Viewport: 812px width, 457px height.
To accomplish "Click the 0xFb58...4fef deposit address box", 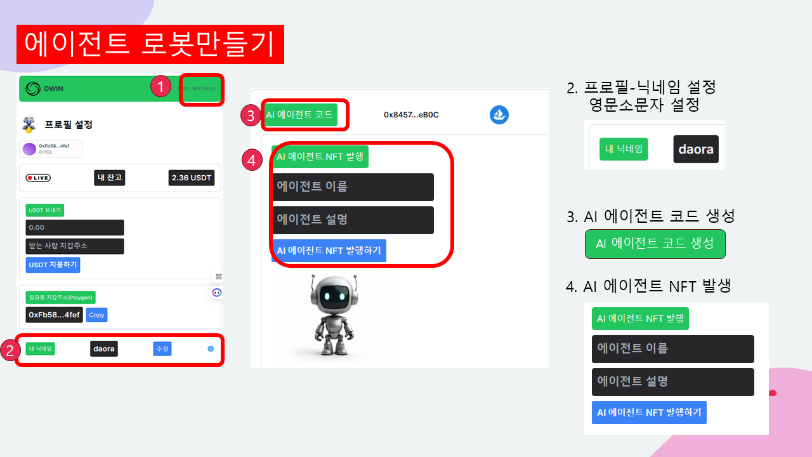I will [x=55, y=315].
